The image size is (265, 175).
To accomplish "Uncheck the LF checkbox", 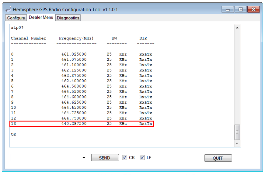I will point(142,157).
